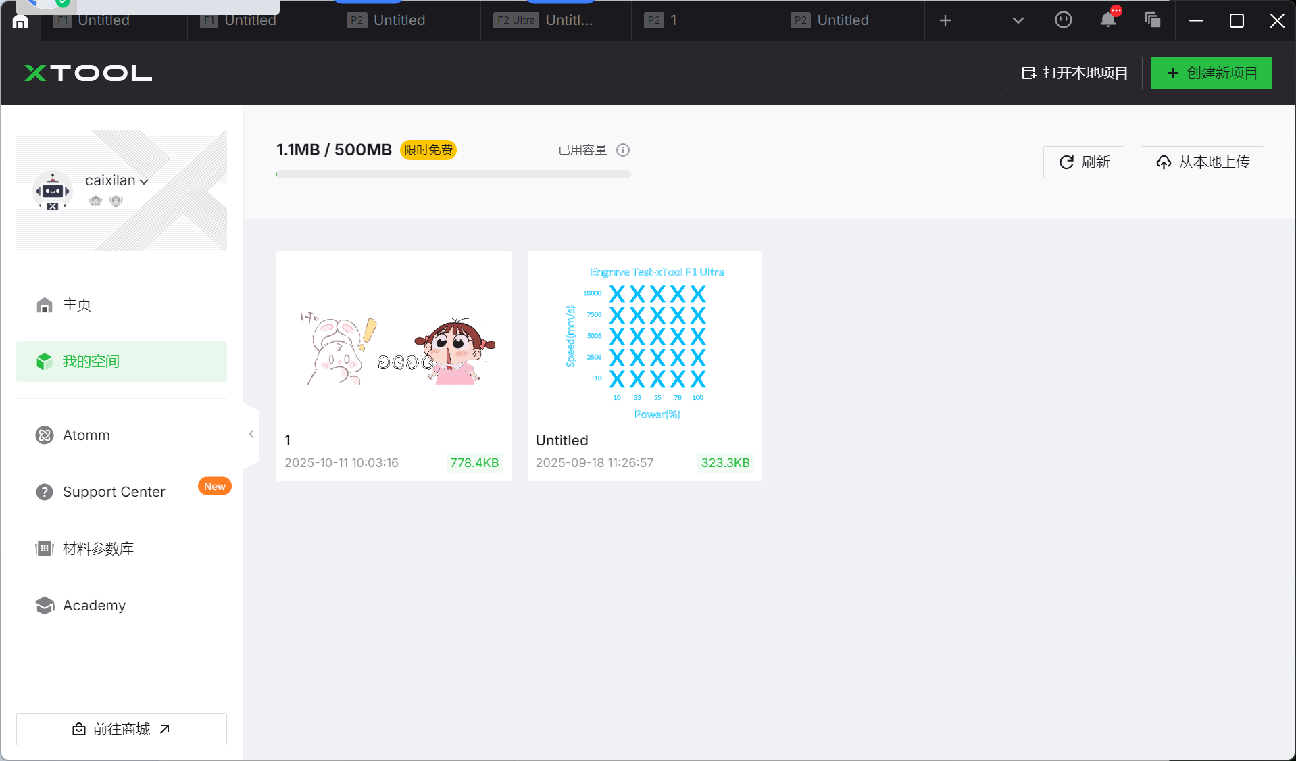Add a new tab with plus button
Viewport: 1296px width, 761px height.
(945, 20)
